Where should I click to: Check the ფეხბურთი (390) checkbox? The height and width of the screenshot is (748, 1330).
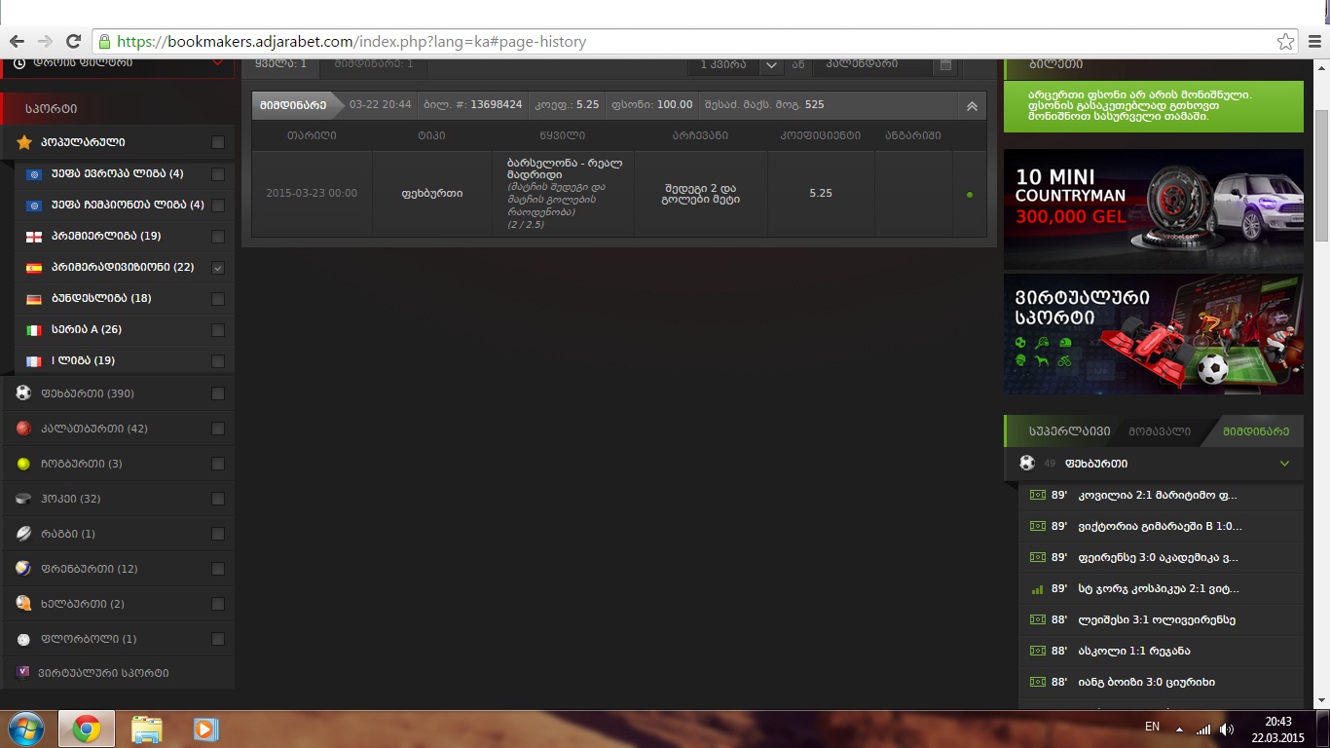point(218,393)
